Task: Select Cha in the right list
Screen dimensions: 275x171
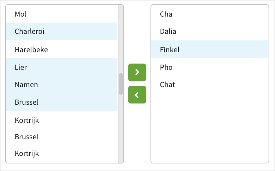Action: [209, 14]
